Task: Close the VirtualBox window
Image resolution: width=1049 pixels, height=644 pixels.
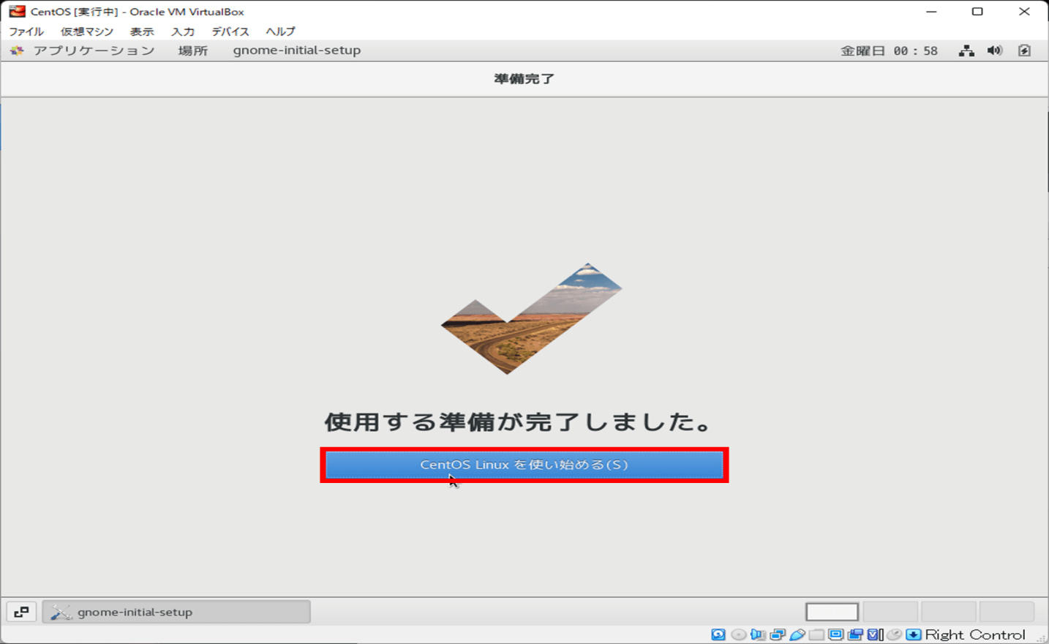Action: coord(1024,12)
